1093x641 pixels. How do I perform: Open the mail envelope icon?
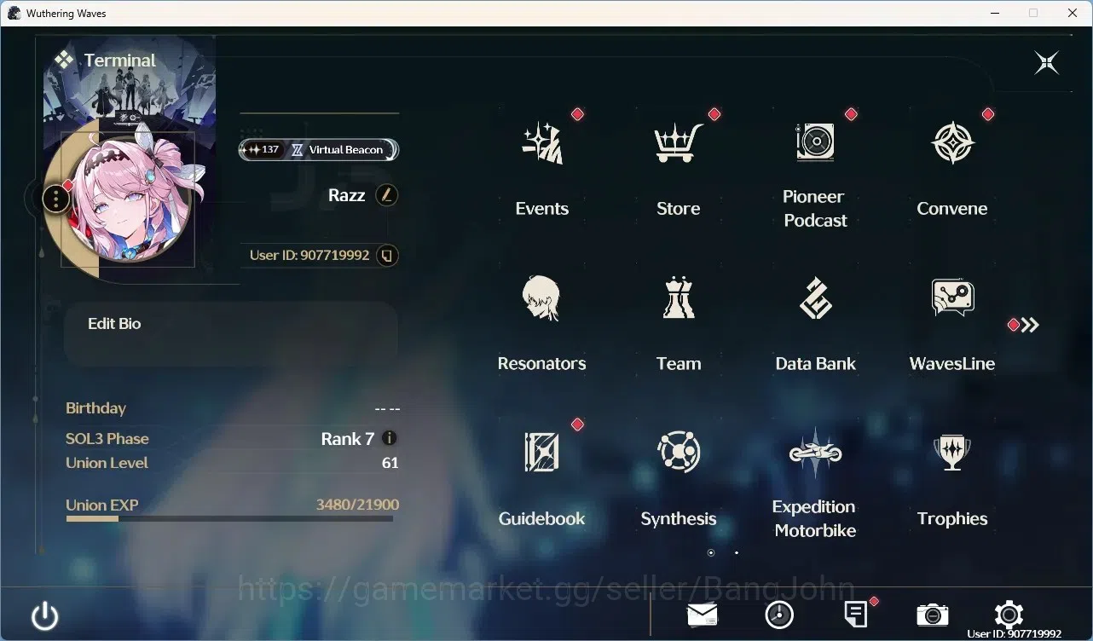tap(703, 614)
